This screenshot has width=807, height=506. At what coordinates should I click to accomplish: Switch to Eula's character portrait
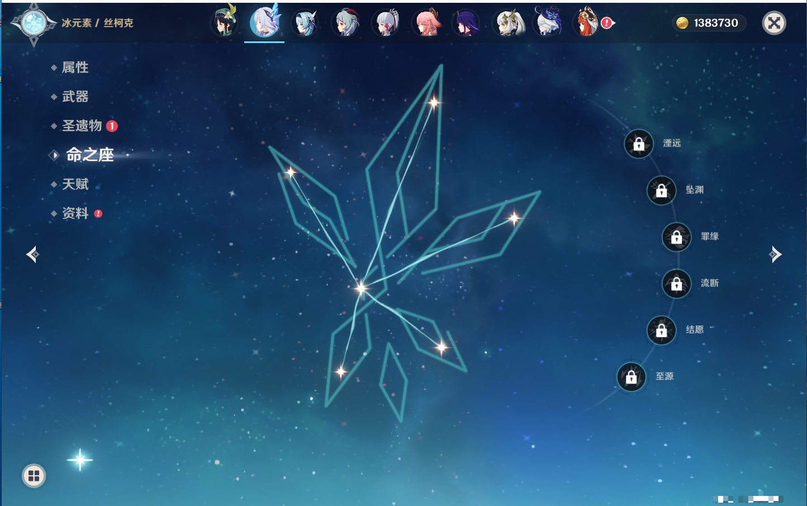point(305,23)
